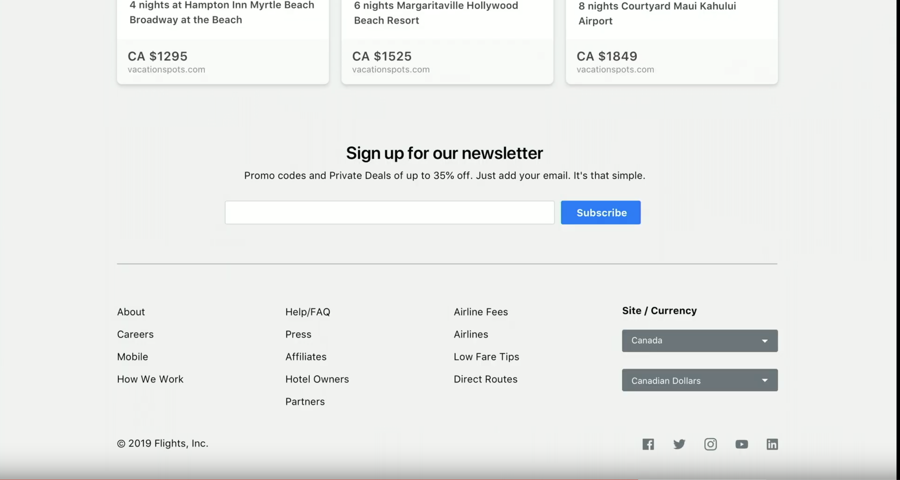900x480 pixels.
Task: Open the YouTube social icon
Action: 741,444
